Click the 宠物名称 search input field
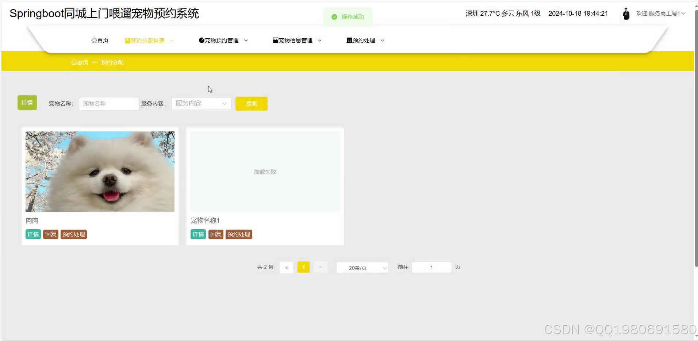 [x=108, y=103]
